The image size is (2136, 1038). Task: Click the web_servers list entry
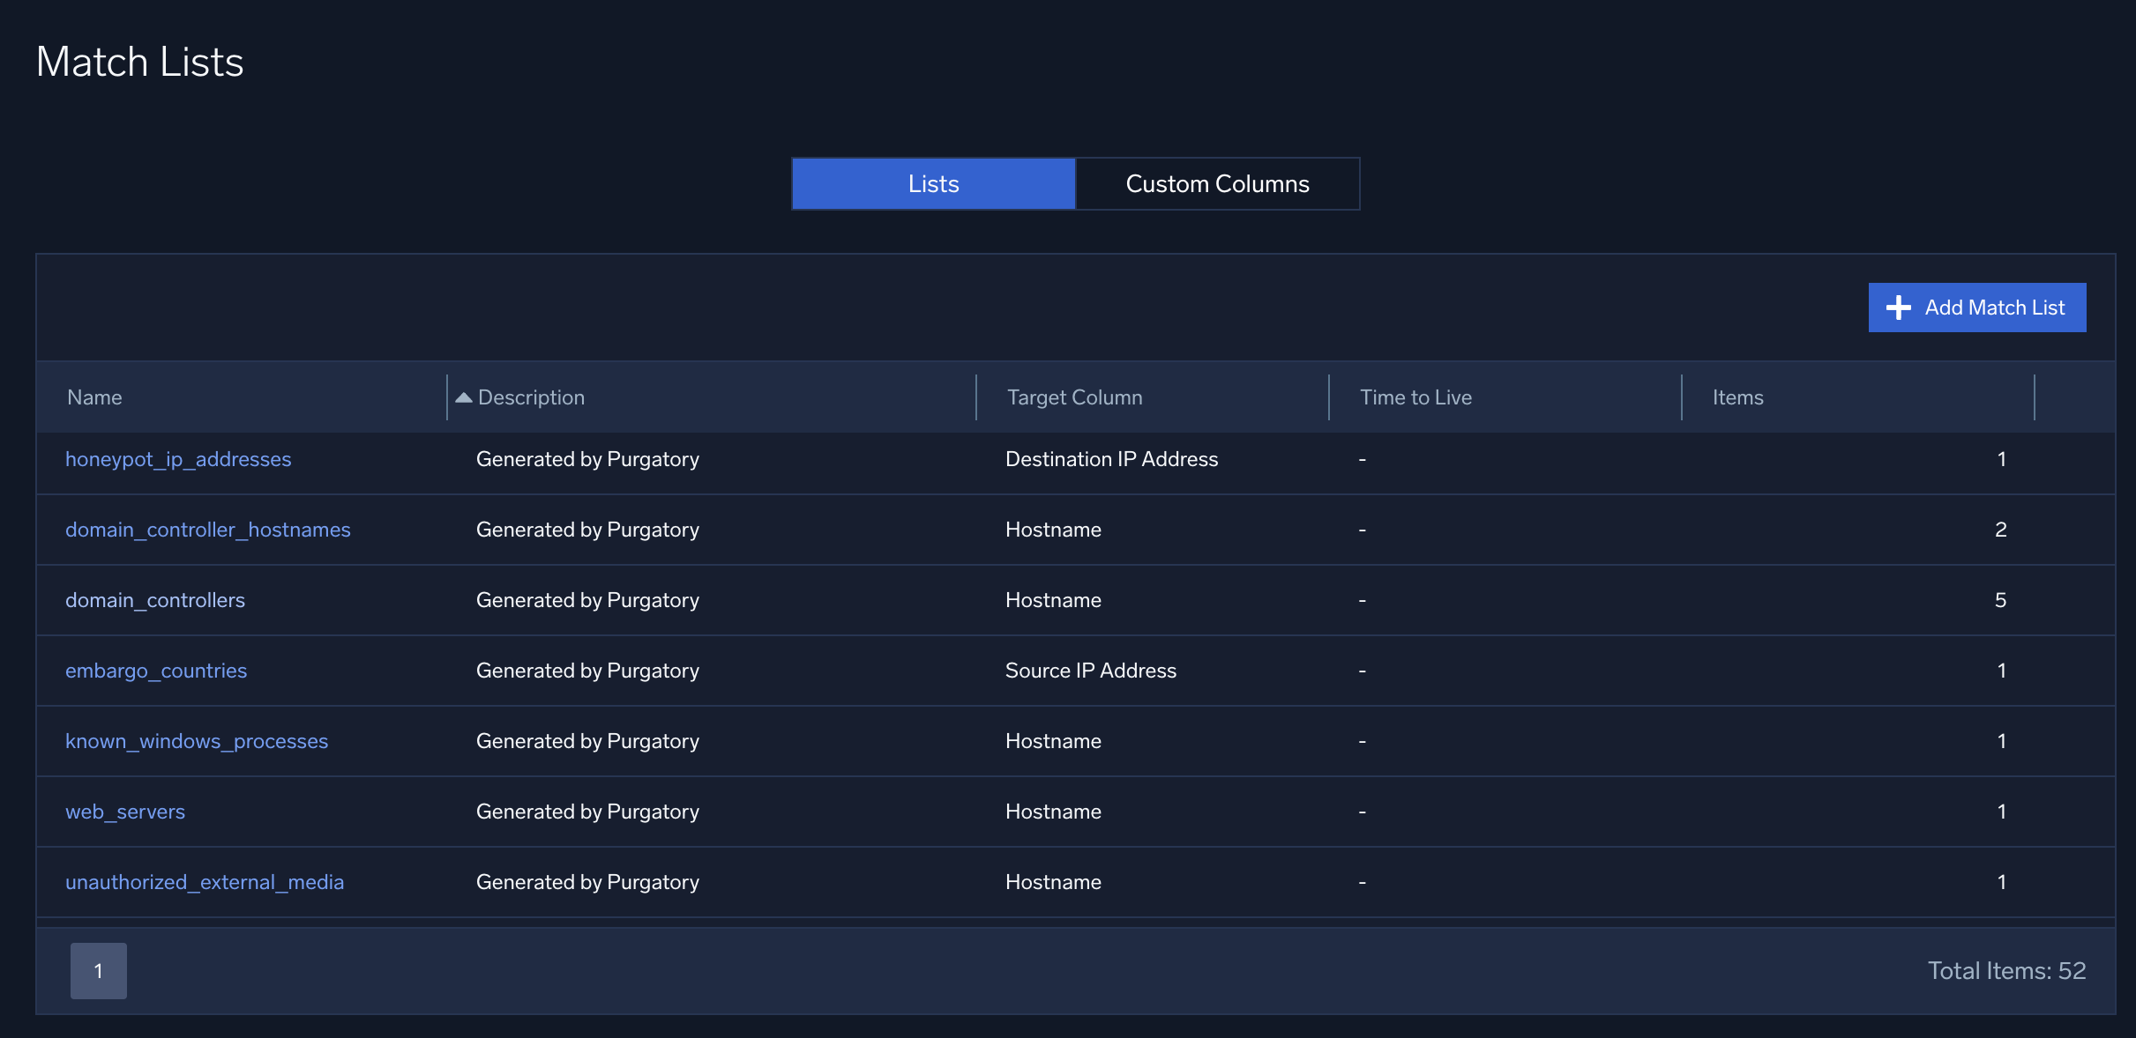[x=125, y=810]
